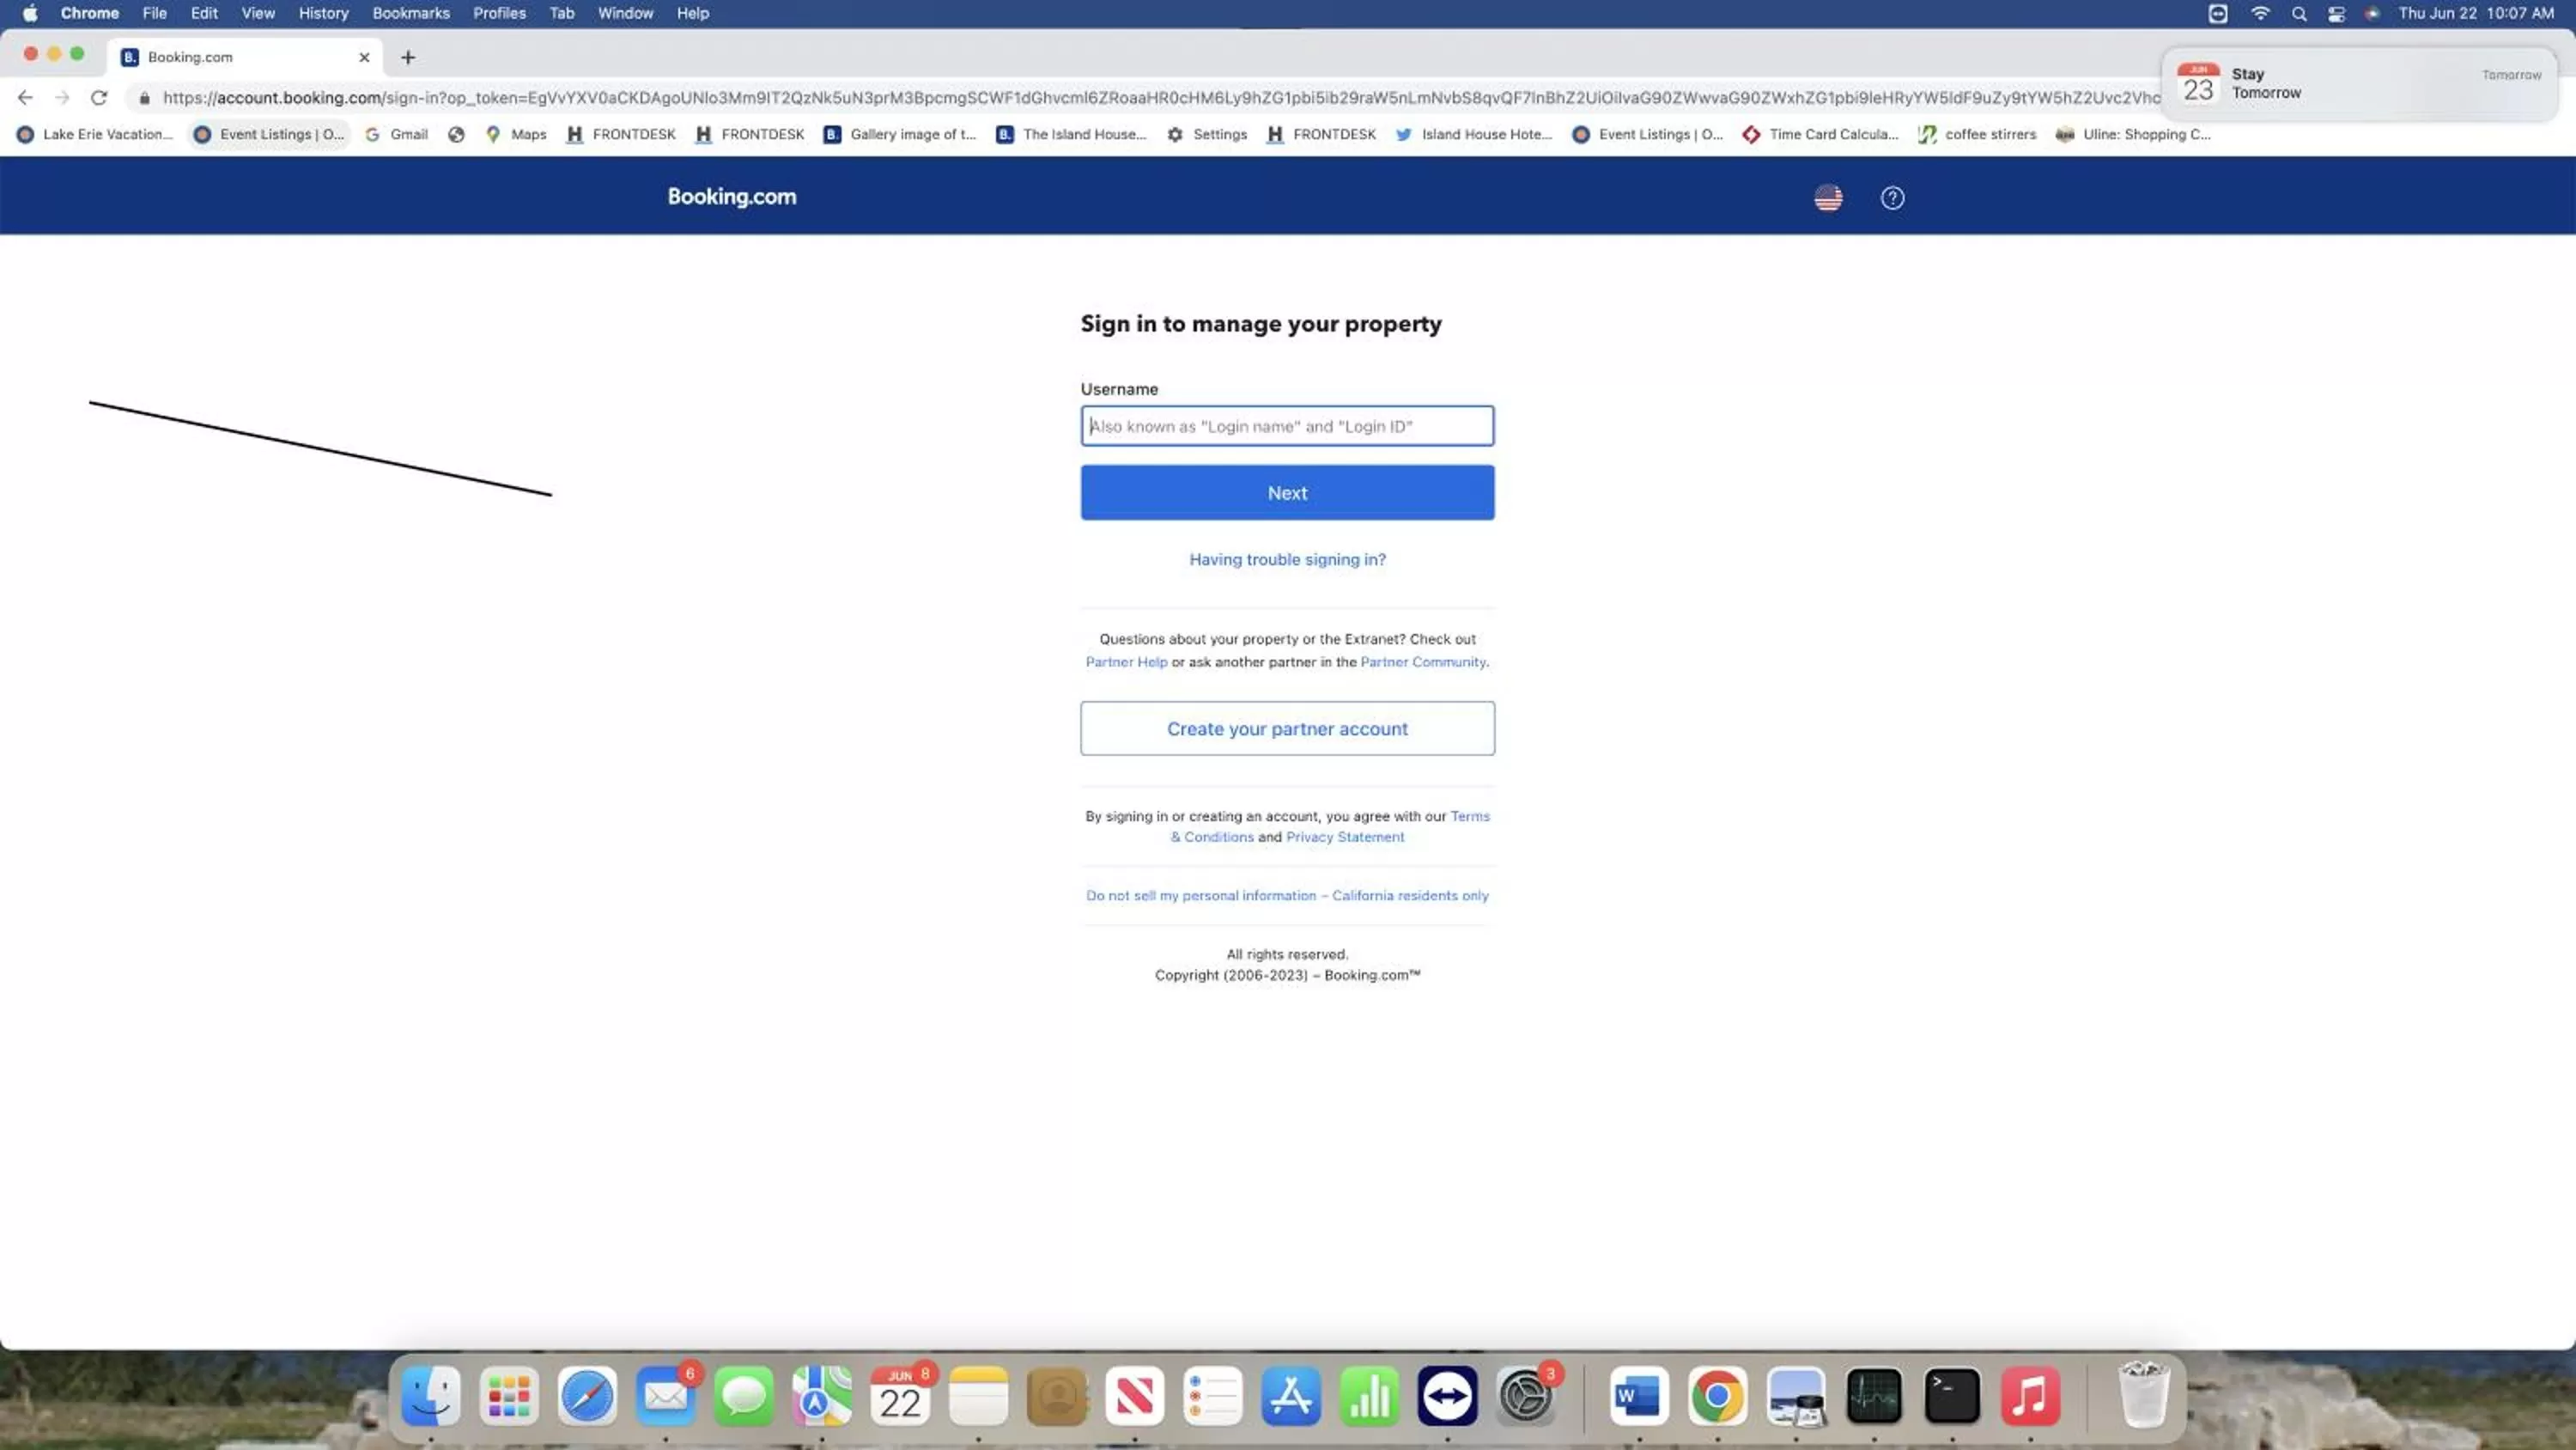
Task: Open a new tab with plus icon
Action: click(x=408, y=57)
